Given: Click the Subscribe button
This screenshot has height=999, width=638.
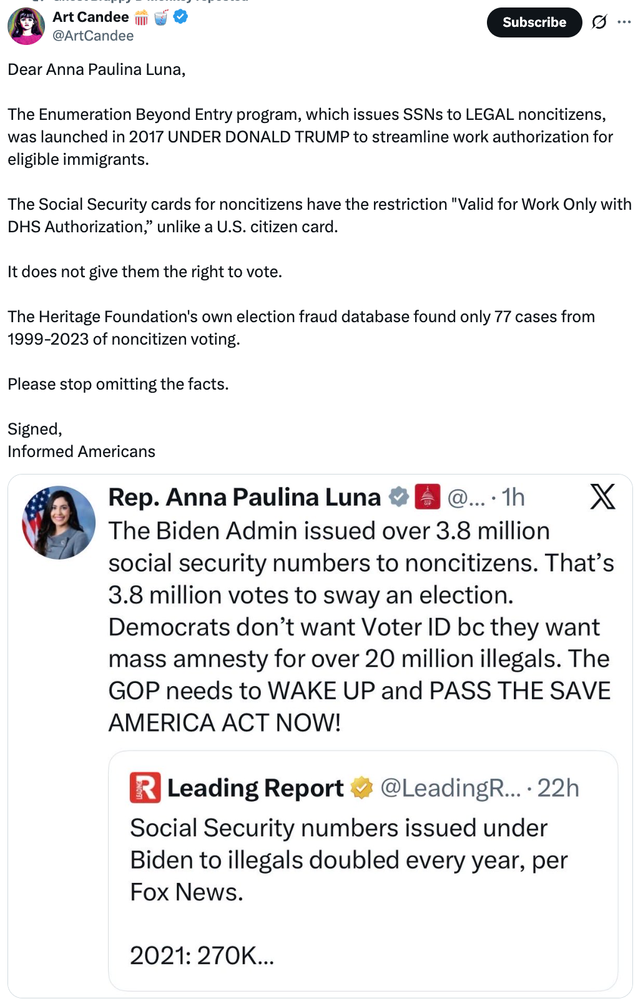Looking at the screenshot, I should [x=534, y=22].
